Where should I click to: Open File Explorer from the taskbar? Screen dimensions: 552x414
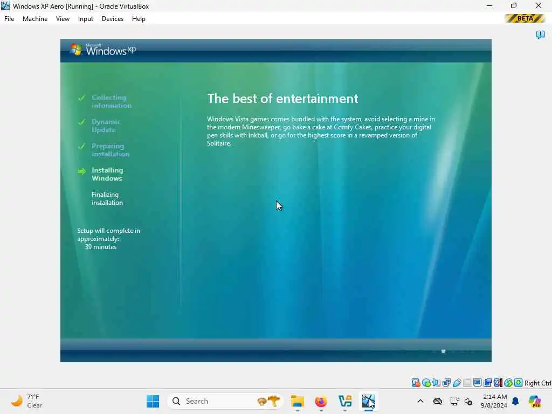pyautogui.click(x=297, y=401)
